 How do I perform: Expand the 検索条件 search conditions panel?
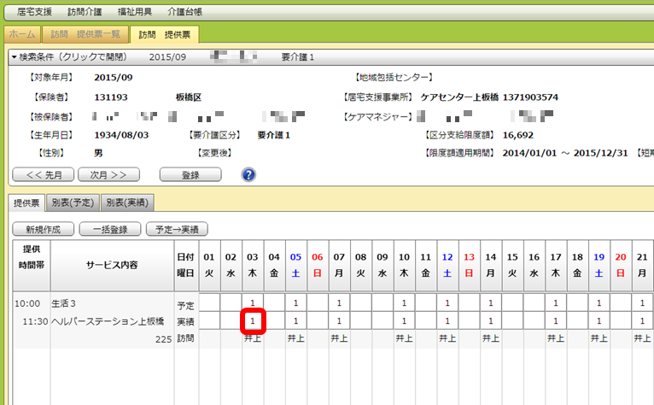coord(68,56)
